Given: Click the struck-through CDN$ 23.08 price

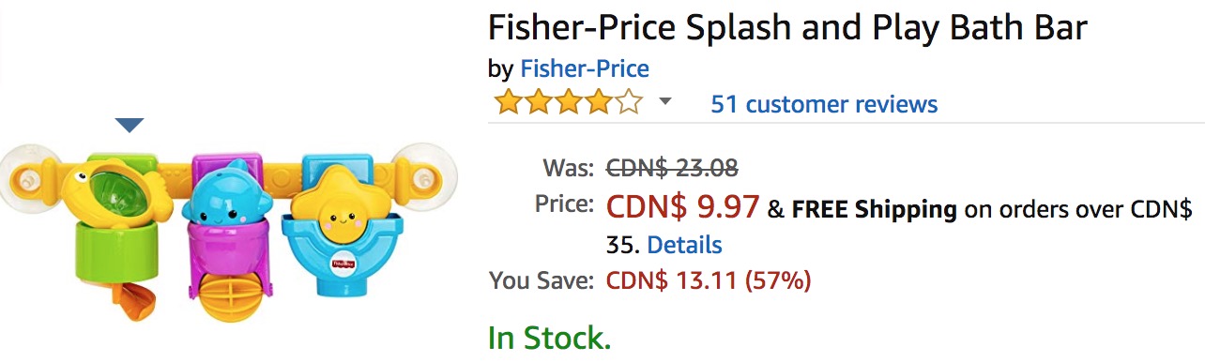Looking at the screenshot, I should pyautogui.click(x=673, y=168).
